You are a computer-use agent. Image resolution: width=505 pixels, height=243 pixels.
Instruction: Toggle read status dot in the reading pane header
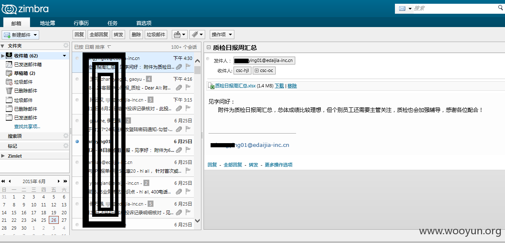208,59
